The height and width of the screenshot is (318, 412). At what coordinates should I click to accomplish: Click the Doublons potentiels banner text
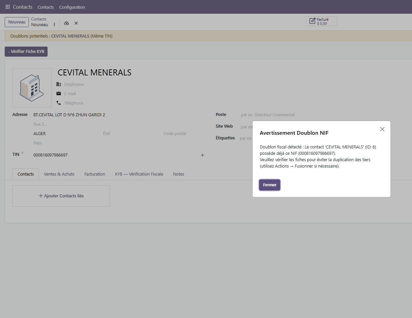pos(61,36)
